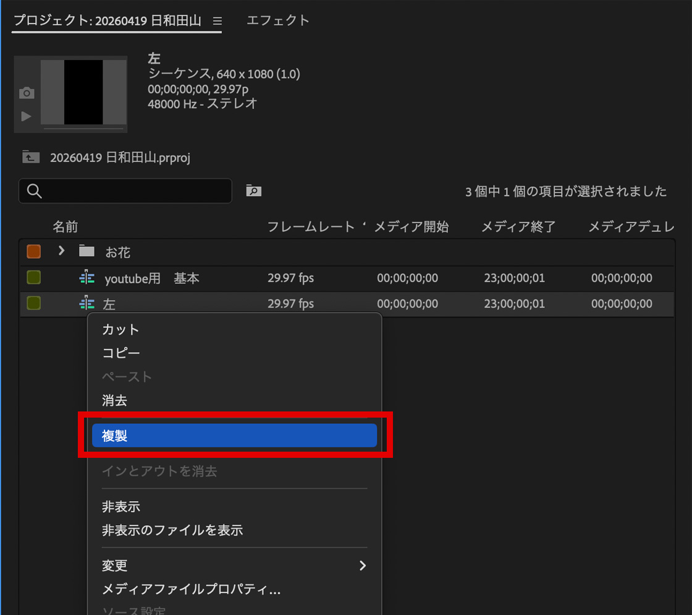Click 29.97 fps of youtube用 基本
692x615 pixels.
point(291,278)
